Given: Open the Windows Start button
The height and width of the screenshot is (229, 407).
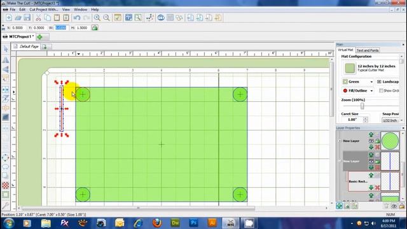Looking at the screenshot, I should point(8,223).
